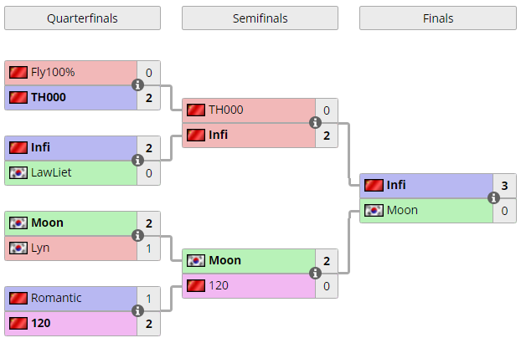Viewport: 521px width, 343px height.
Task: Open match info for Infi vs LawLiet
Action: coord(137,161)
